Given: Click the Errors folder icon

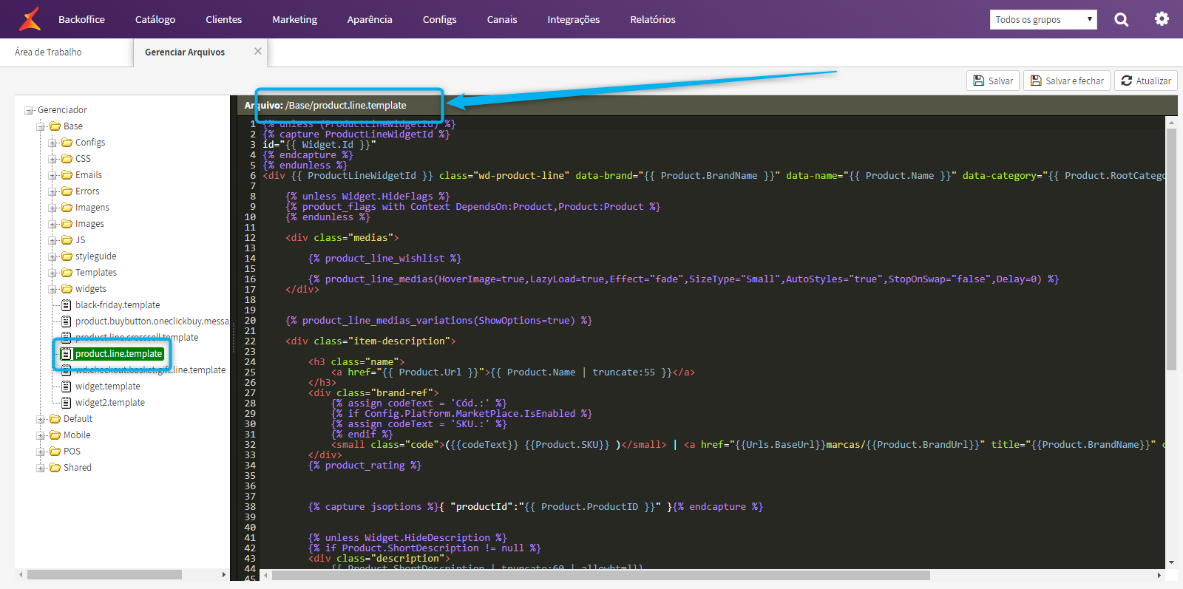Looking at the screenshot, I should pos(67,191).
